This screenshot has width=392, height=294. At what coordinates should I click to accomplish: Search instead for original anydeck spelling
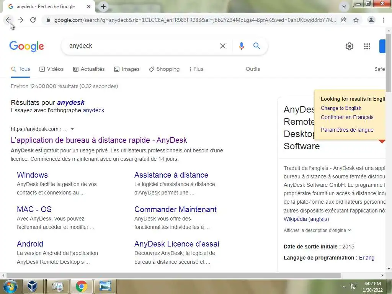93,110
